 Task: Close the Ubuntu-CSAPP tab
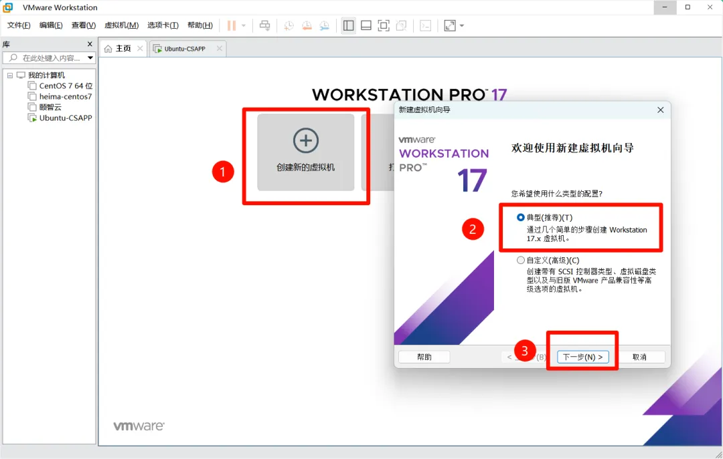coord(220,48)
